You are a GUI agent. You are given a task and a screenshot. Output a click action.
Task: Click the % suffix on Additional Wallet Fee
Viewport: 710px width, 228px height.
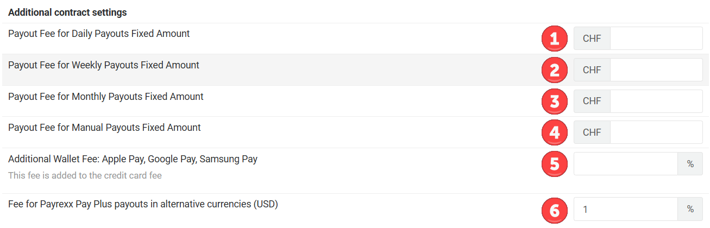pos(690,164)
